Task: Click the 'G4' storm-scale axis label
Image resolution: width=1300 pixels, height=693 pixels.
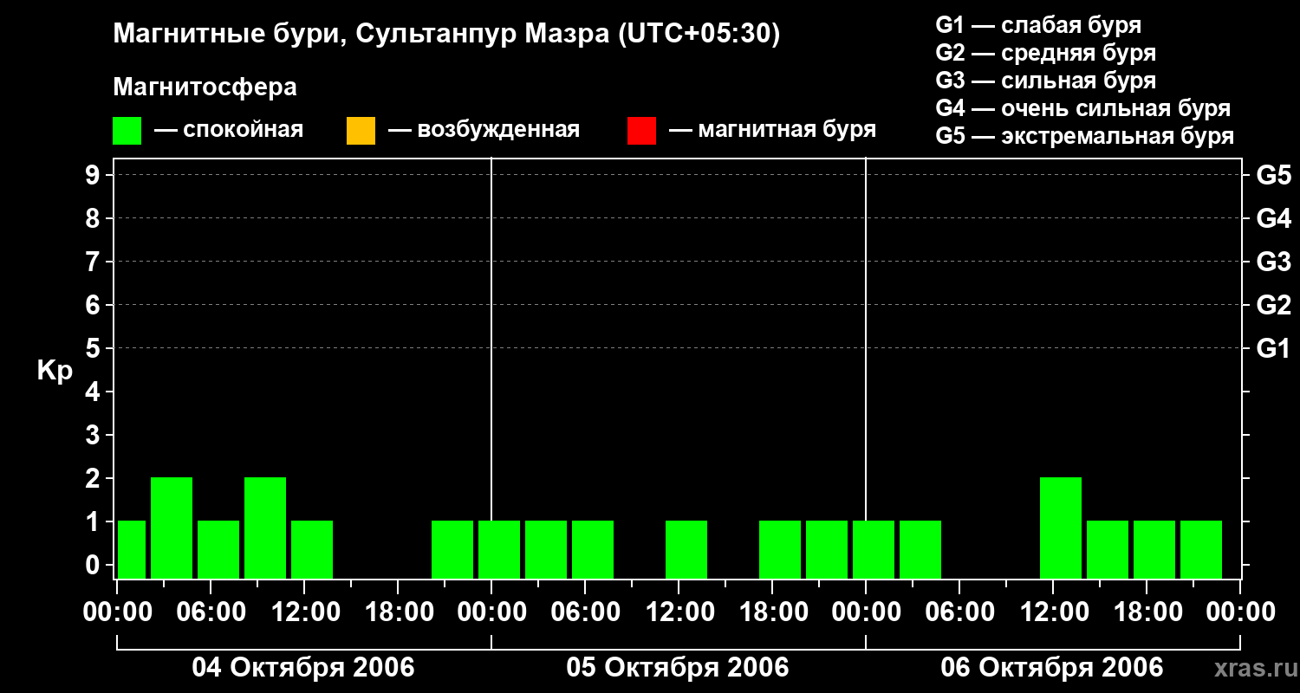Action: 1273,218
